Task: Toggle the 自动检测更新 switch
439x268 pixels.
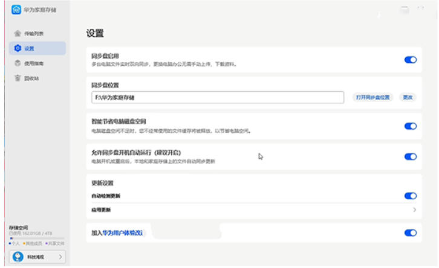Action: tap(410, 196)
